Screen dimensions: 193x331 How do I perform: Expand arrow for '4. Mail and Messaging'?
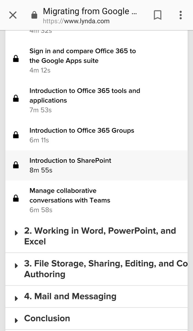[16, 298]
